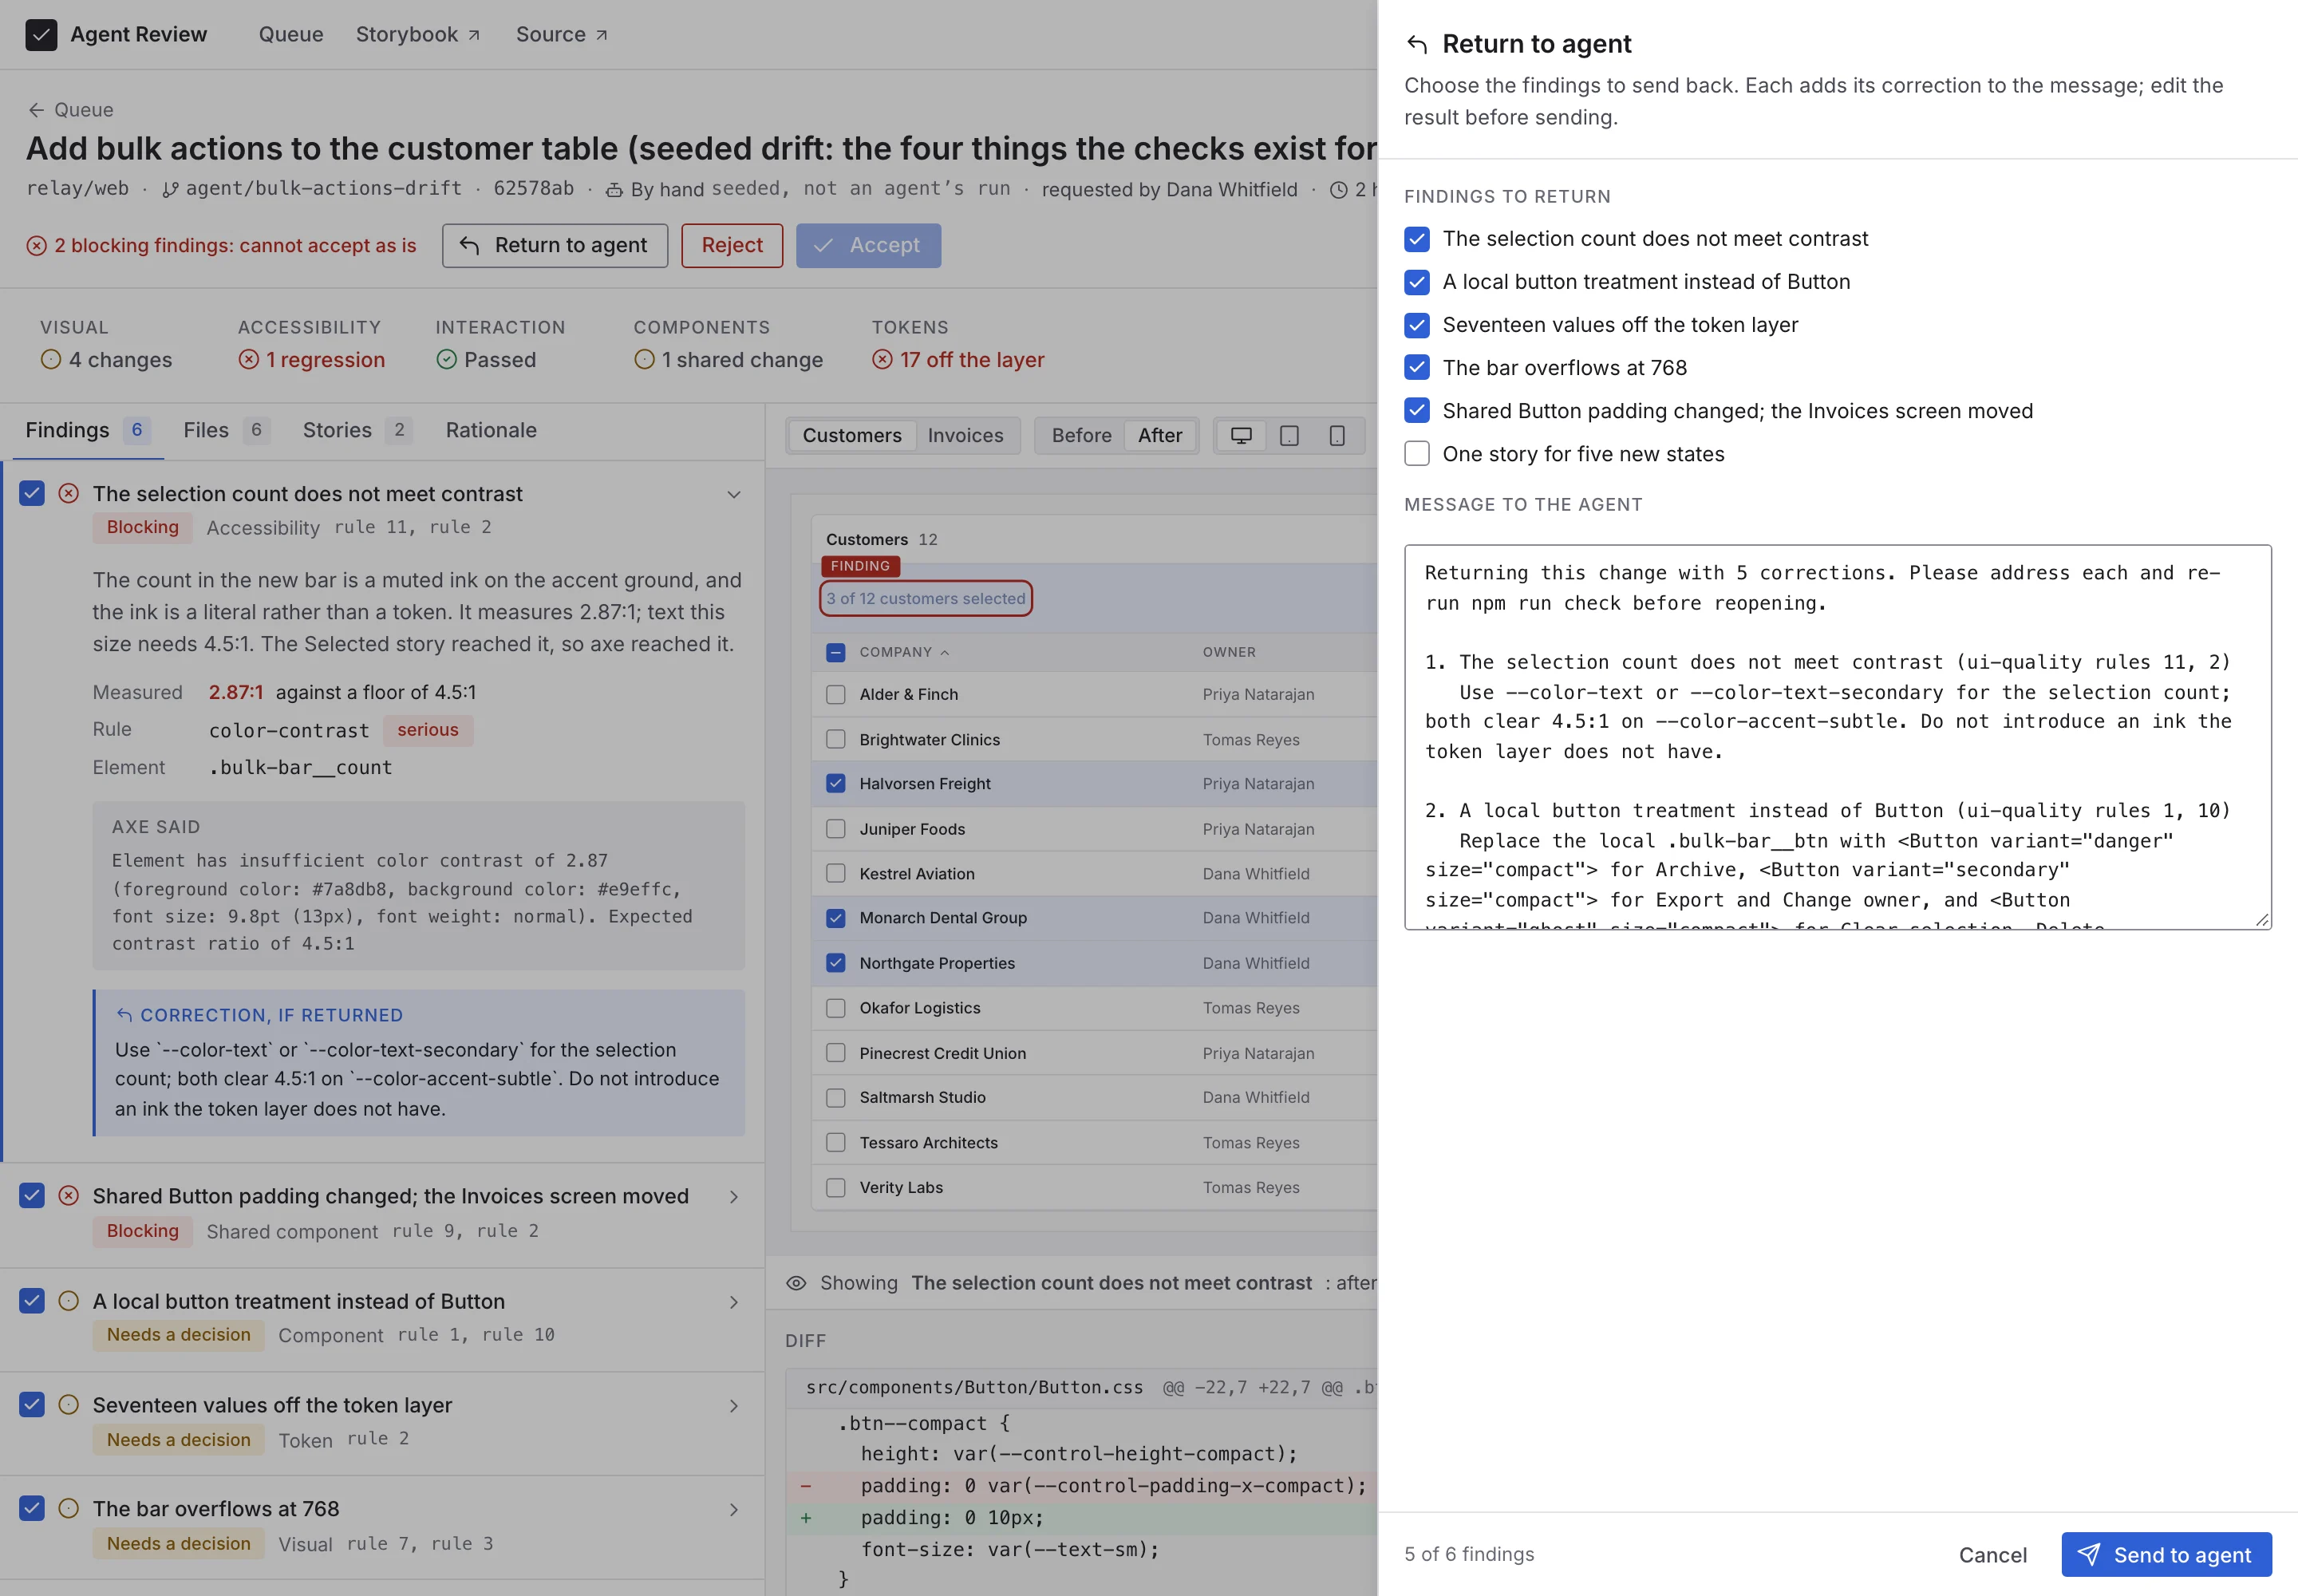
Task: Cancel the Return to agent panel
Action: tap(1992, 1555)
